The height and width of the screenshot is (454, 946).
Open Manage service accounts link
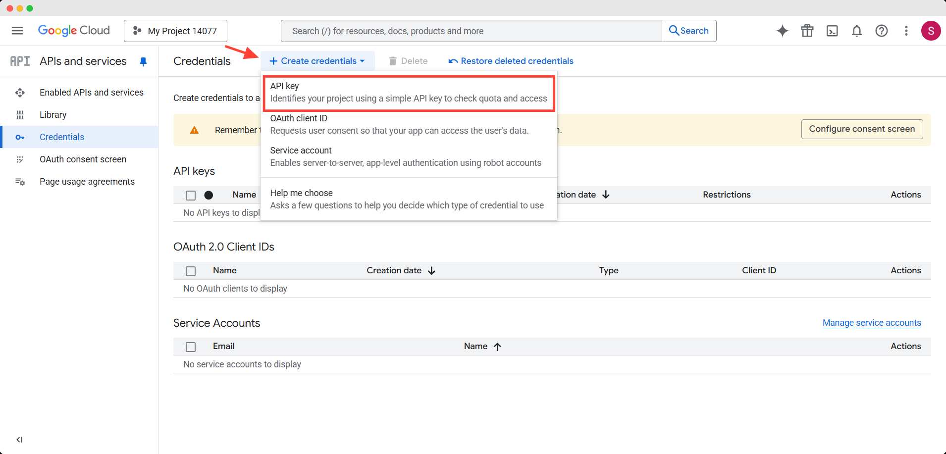(x=871, y=322)
